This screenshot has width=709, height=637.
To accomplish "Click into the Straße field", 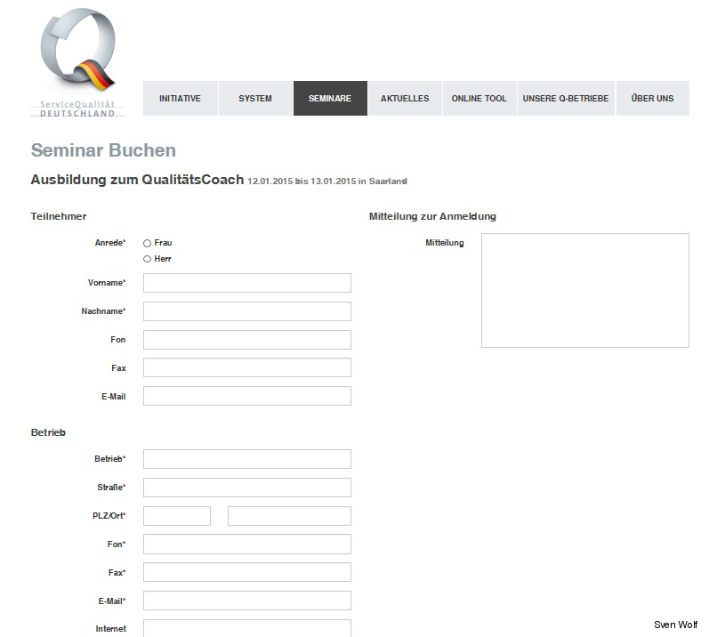I will 246,488.
